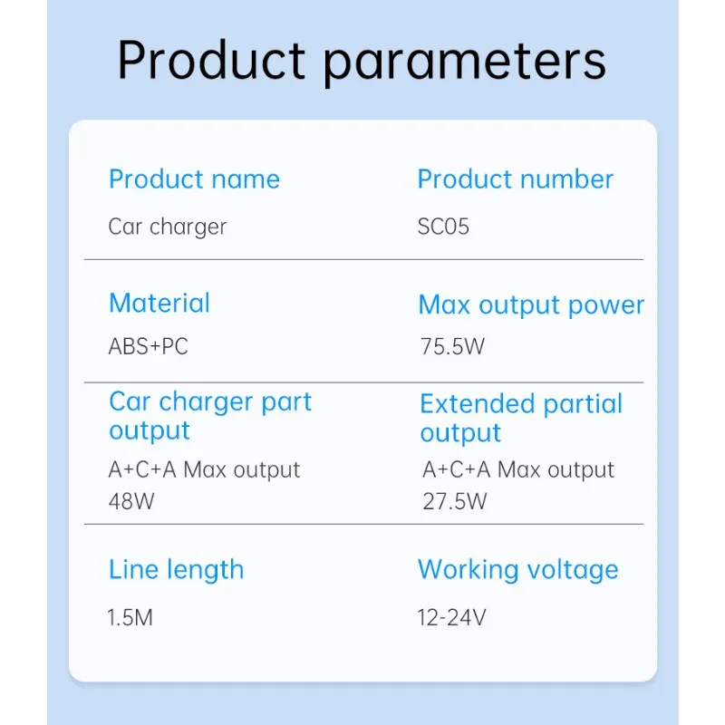Select the "Product number" heading

pyautogui.click(x=515, y=179)
